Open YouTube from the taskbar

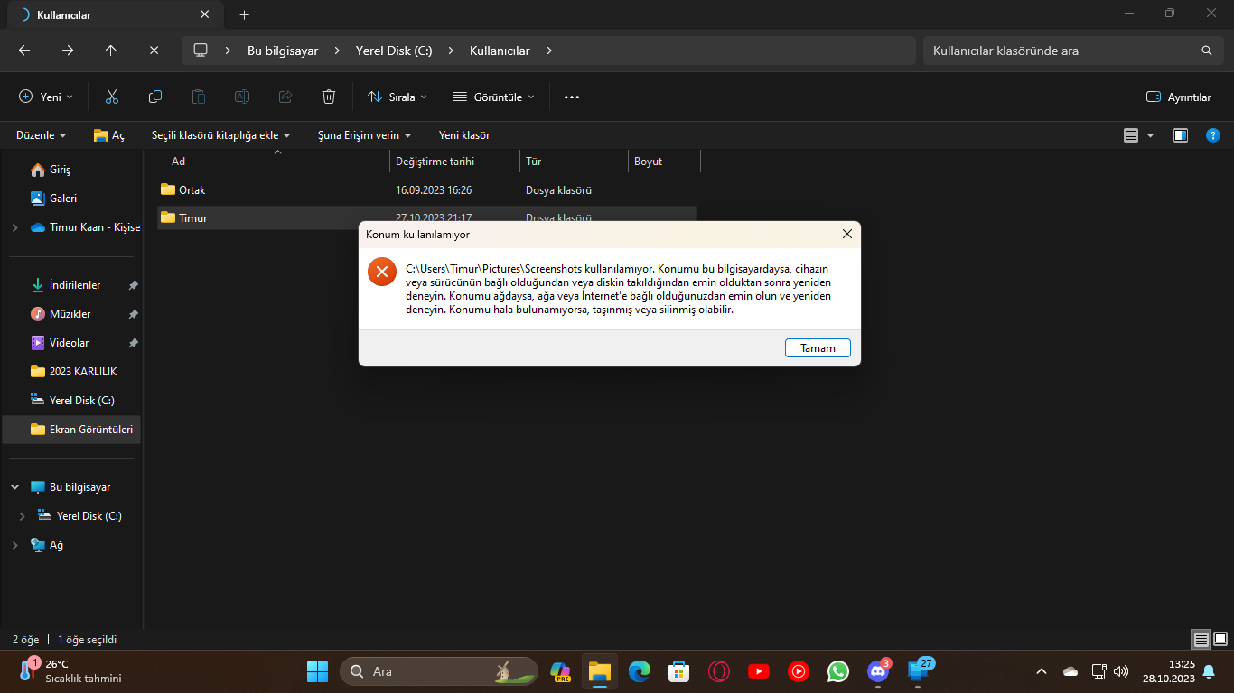759,671
